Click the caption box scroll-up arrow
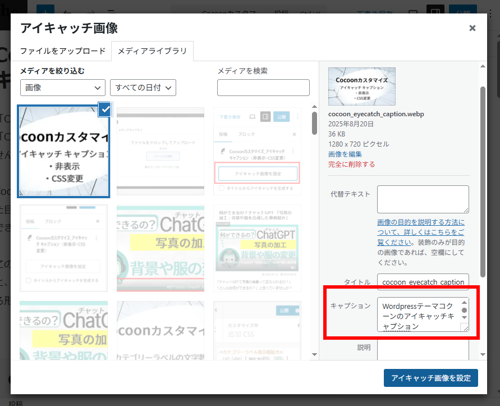The width and height of the screenshot is (500, 406). pos(464,303)
